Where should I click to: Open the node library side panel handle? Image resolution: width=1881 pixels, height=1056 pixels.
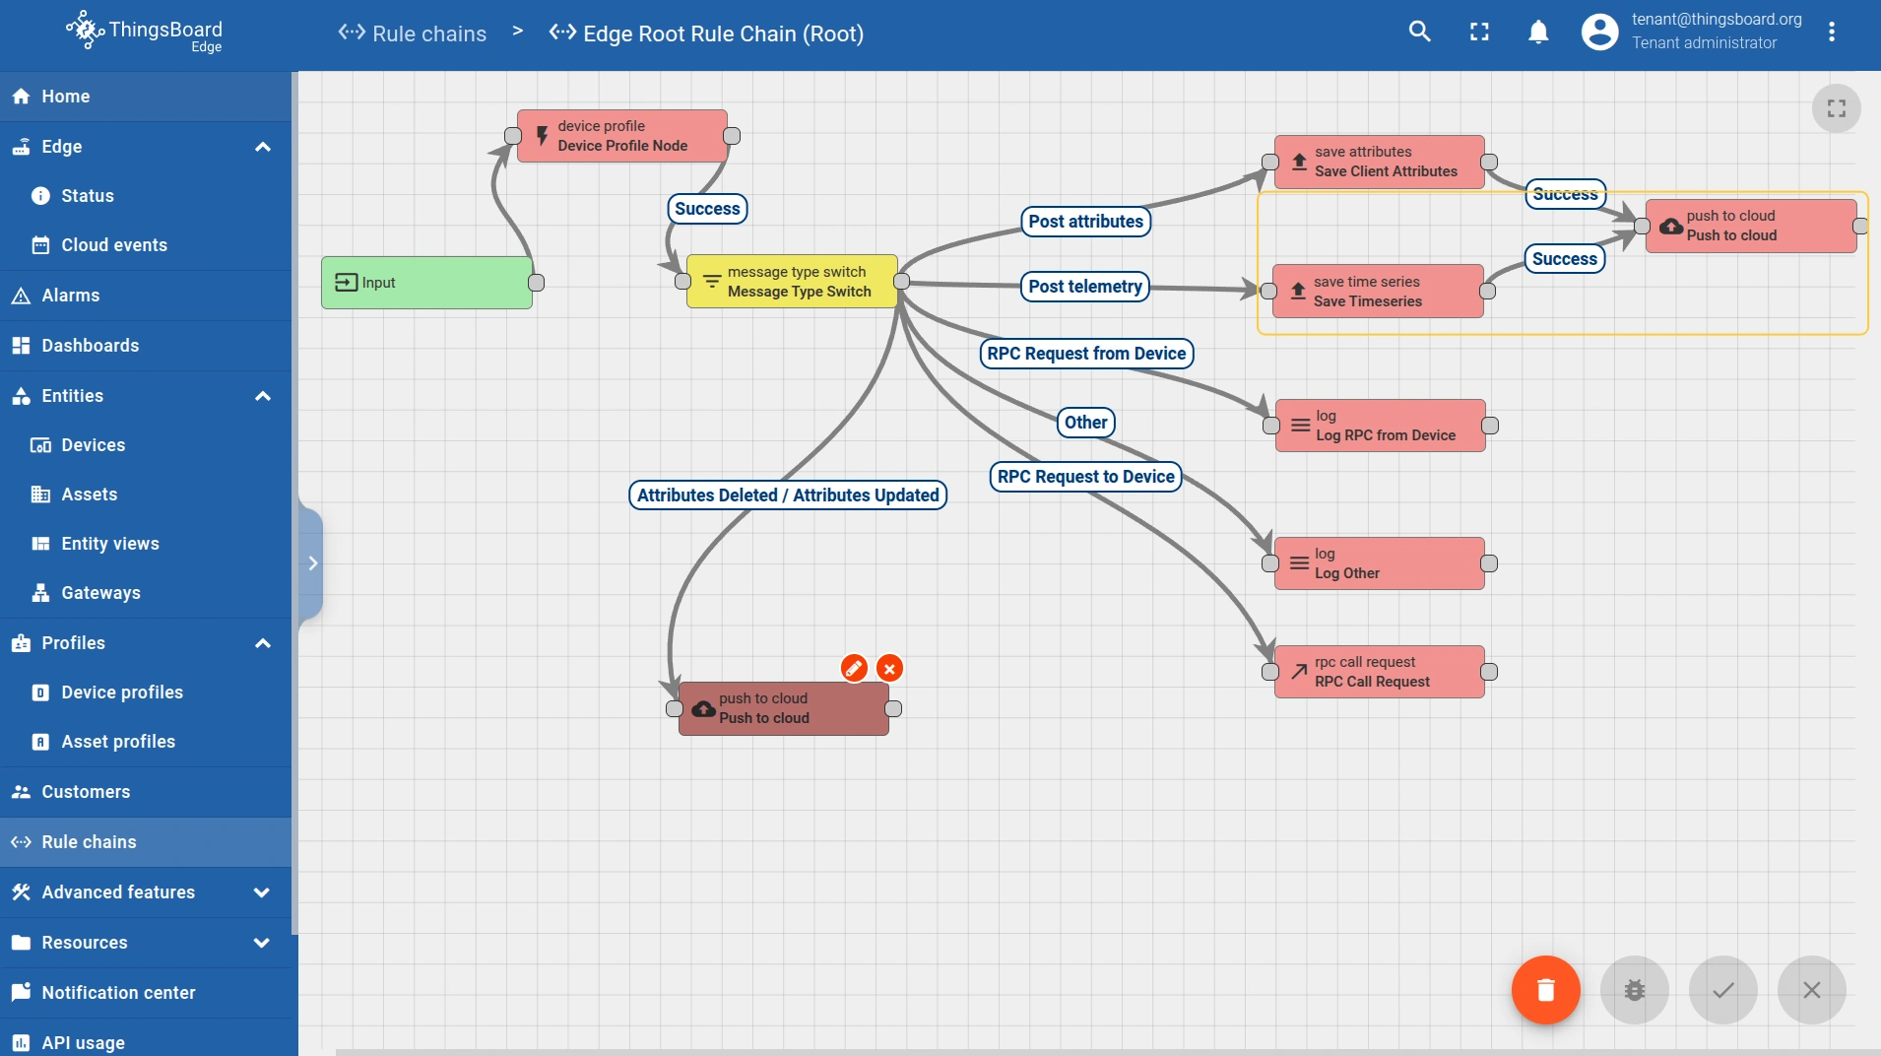click(311, 563)
